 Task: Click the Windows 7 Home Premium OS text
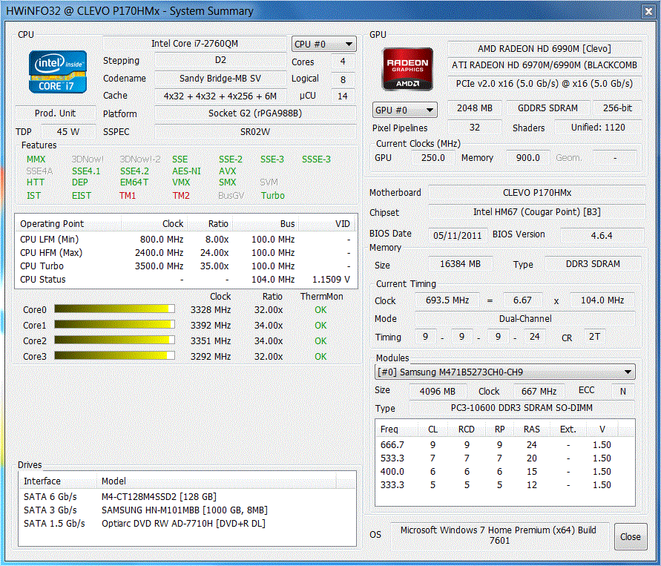click(499, 535)
